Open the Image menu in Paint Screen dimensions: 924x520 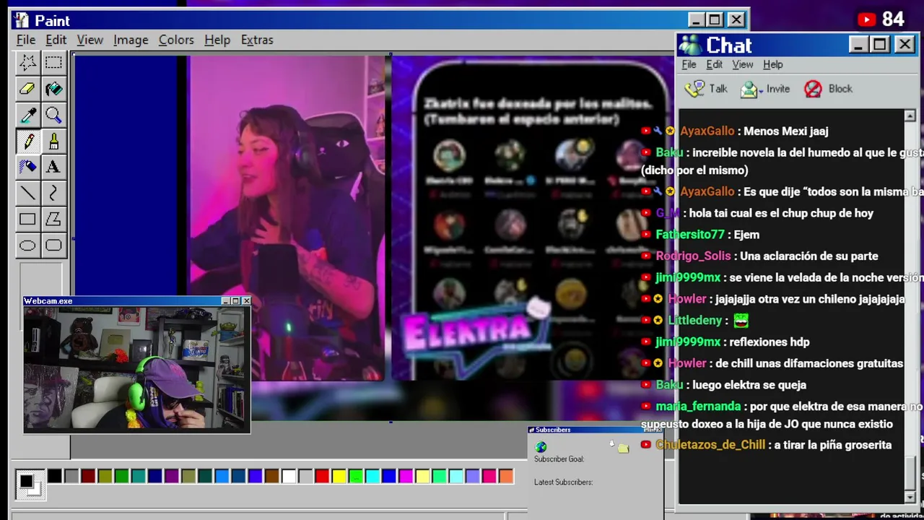coord(131,40)
